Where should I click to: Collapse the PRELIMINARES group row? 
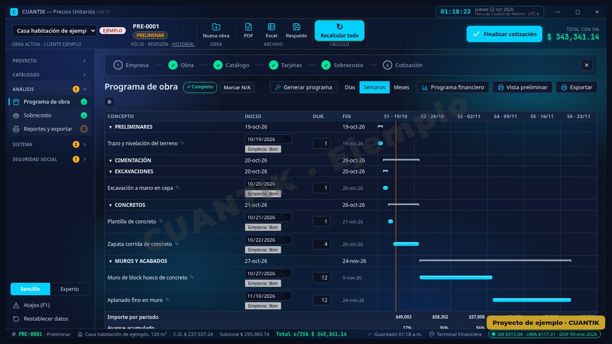110,127
